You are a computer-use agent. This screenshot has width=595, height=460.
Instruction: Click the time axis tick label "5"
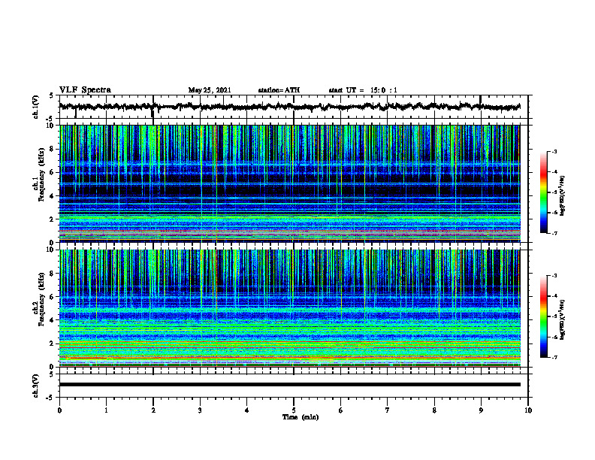[294, 410]
